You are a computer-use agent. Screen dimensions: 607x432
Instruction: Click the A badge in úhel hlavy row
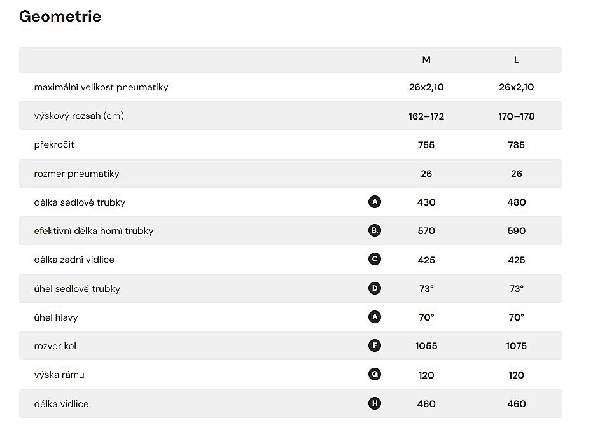click(375, 317)
